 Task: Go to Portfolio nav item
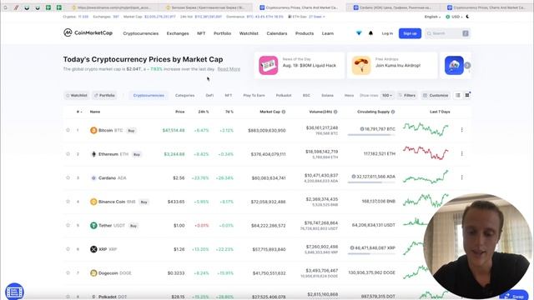(222, 33)
